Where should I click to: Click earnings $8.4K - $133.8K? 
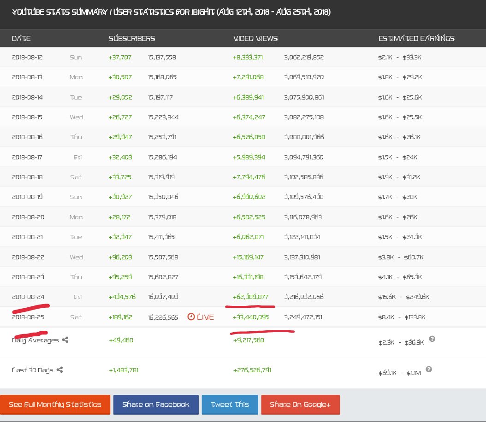click(402, 317)
